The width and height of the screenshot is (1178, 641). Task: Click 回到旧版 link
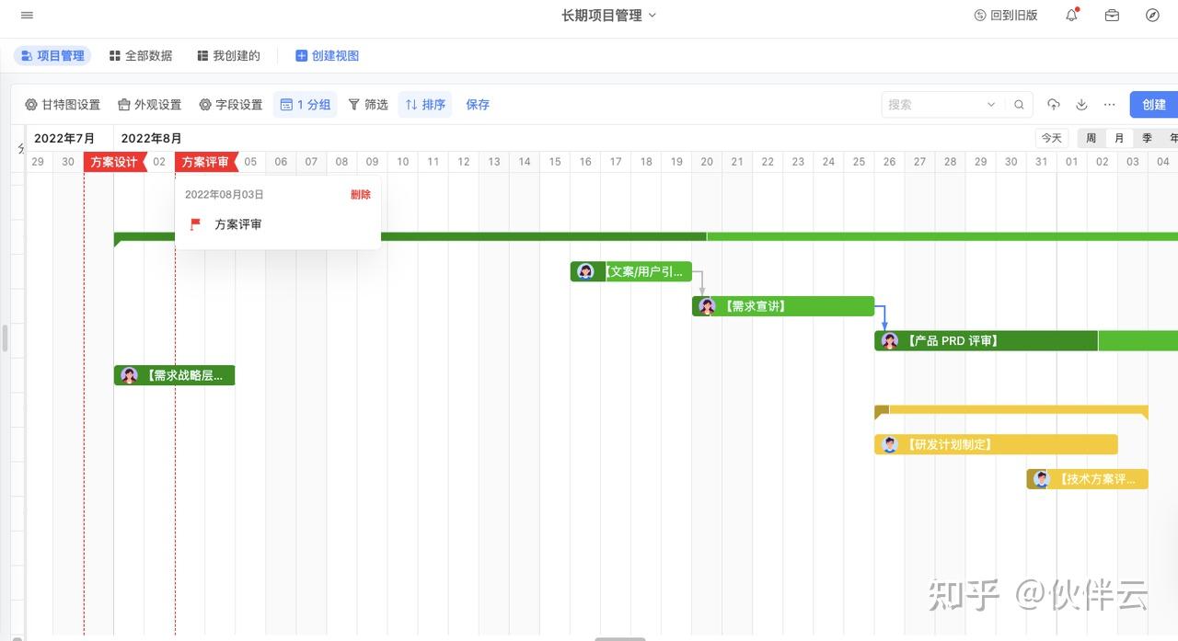[1006, 16]
